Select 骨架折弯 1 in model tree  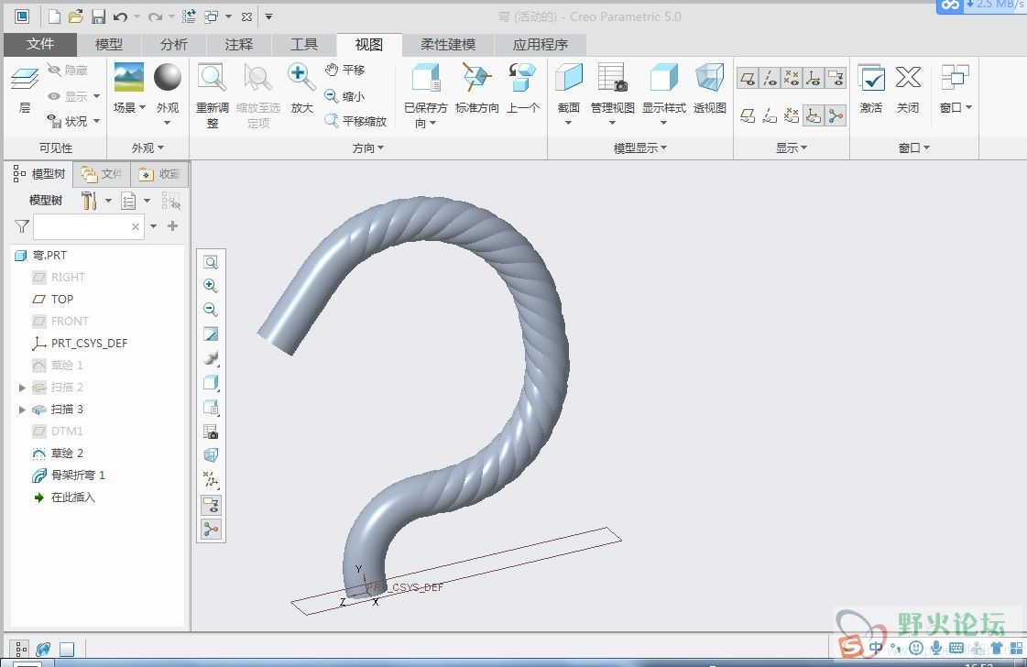pos(69,475)
